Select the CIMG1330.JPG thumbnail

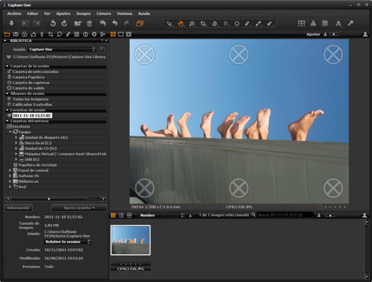point(131,239)
